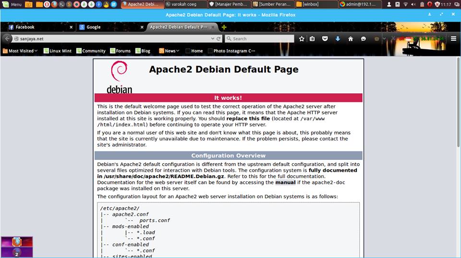Image resolution: width=461 pixels, height=258 pixels.
Task: Close the Apache2 Debian Default Page tab
Action: (x=213, y=27)
